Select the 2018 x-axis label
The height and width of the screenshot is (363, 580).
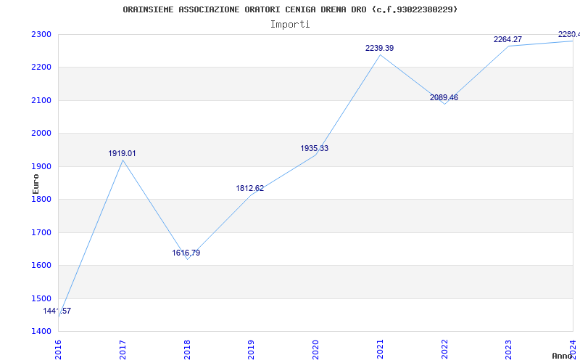(187, 349)
